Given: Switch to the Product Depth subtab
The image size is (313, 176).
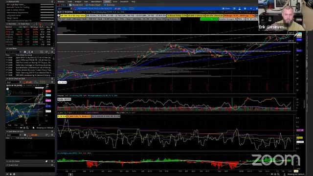Looking at the screenshot, I should 93,5.
